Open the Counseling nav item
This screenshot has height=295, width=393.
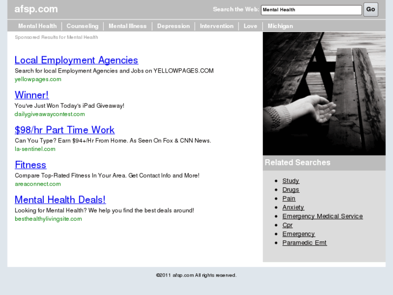(83, 26)
